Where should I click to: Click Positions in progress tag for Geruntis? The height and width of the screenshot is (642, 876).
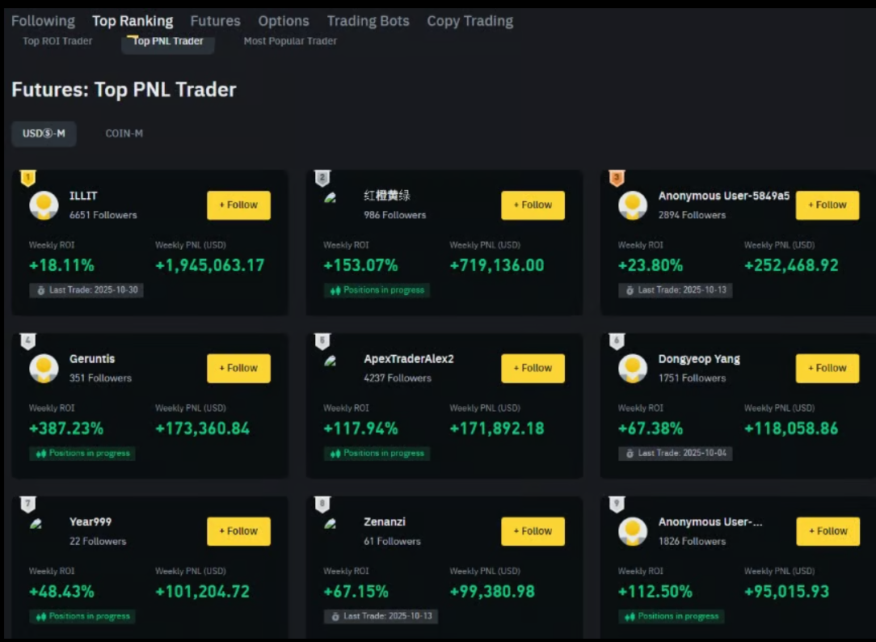82,454
